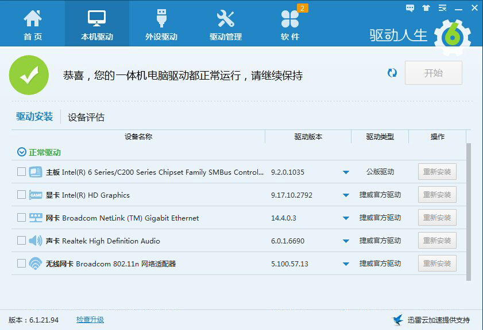Screen dimensions: 483x330
Task: Click the 驱动人生 gear logo
Action: [x=452, y=36]
